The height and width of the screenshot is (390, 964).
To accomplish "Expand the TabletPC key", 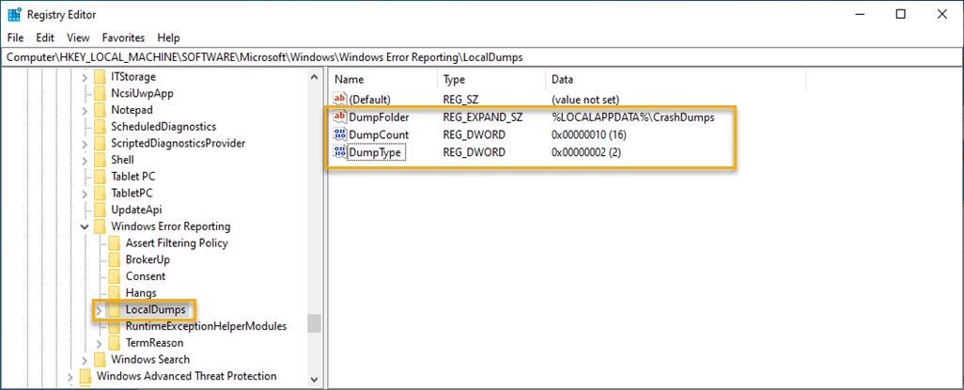I will tap(85, 194).
